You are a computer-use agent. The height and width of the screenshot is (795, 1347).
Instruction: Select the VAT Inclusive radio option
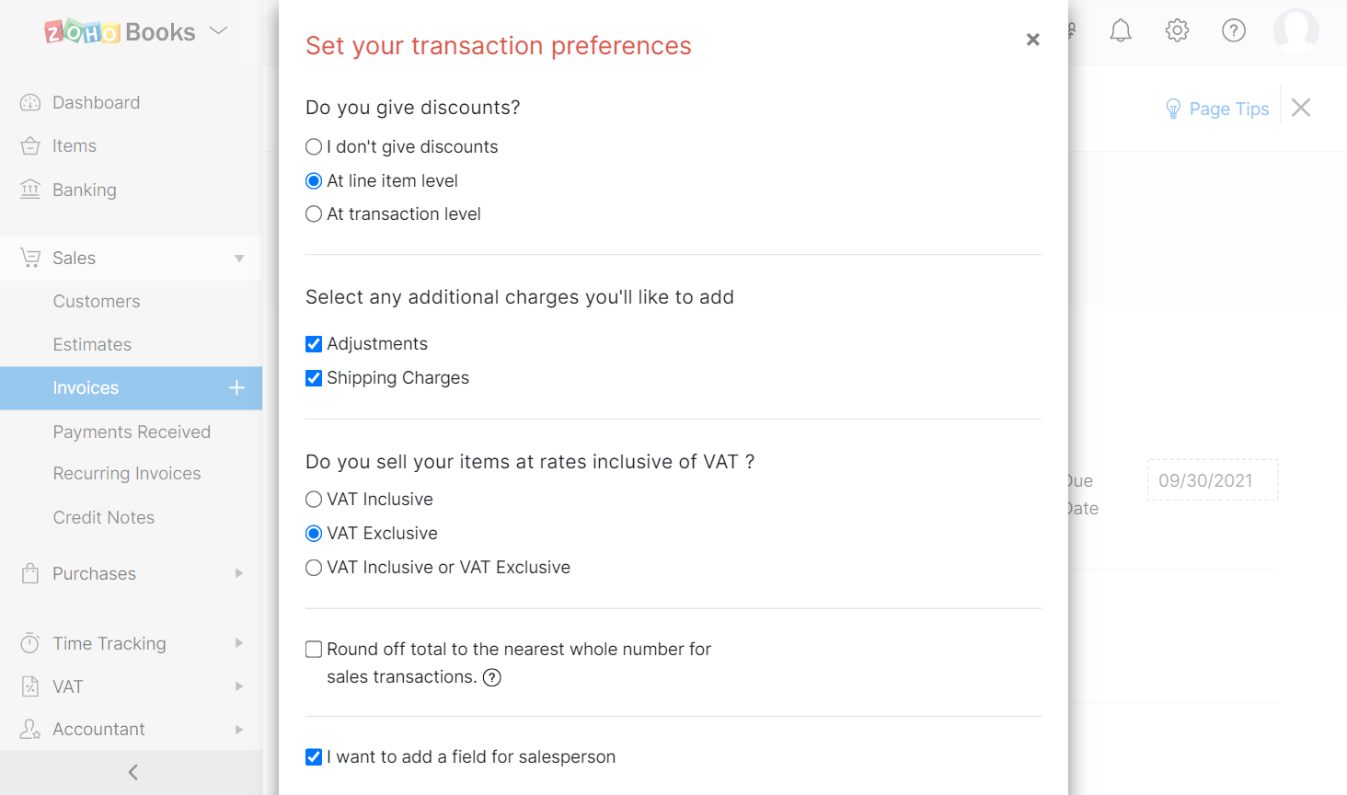click(x=314, y=500)
